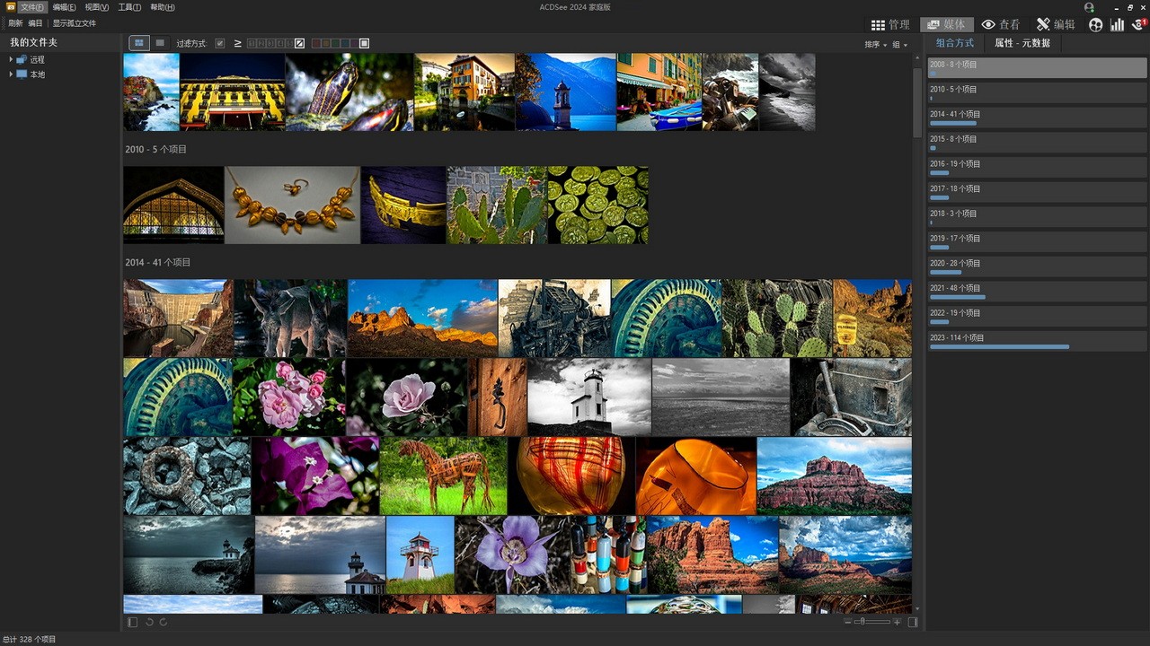Rotate left using the bottom bar icon
This screenshot has width=1150, height=646.
coord(149,622)
